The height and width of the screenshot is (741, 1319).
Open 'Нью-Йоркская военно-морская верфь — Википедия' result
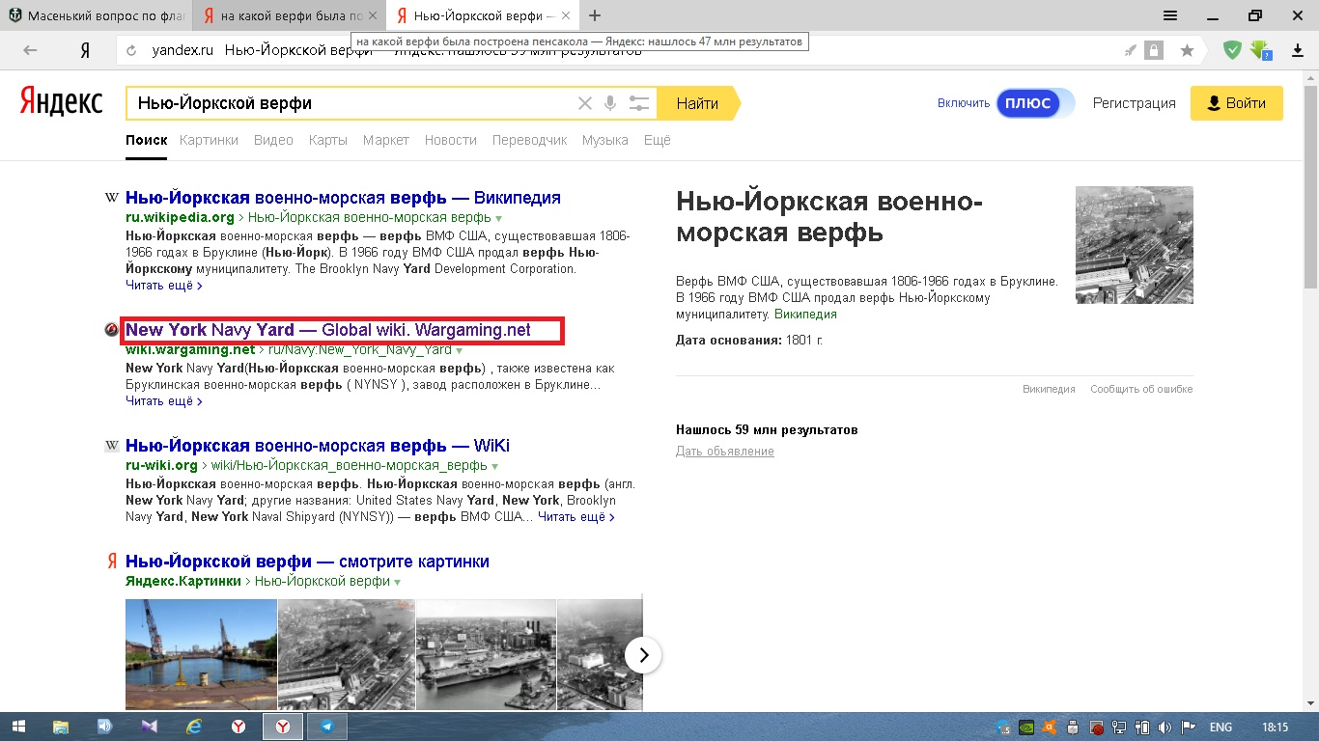coord(343,198)
